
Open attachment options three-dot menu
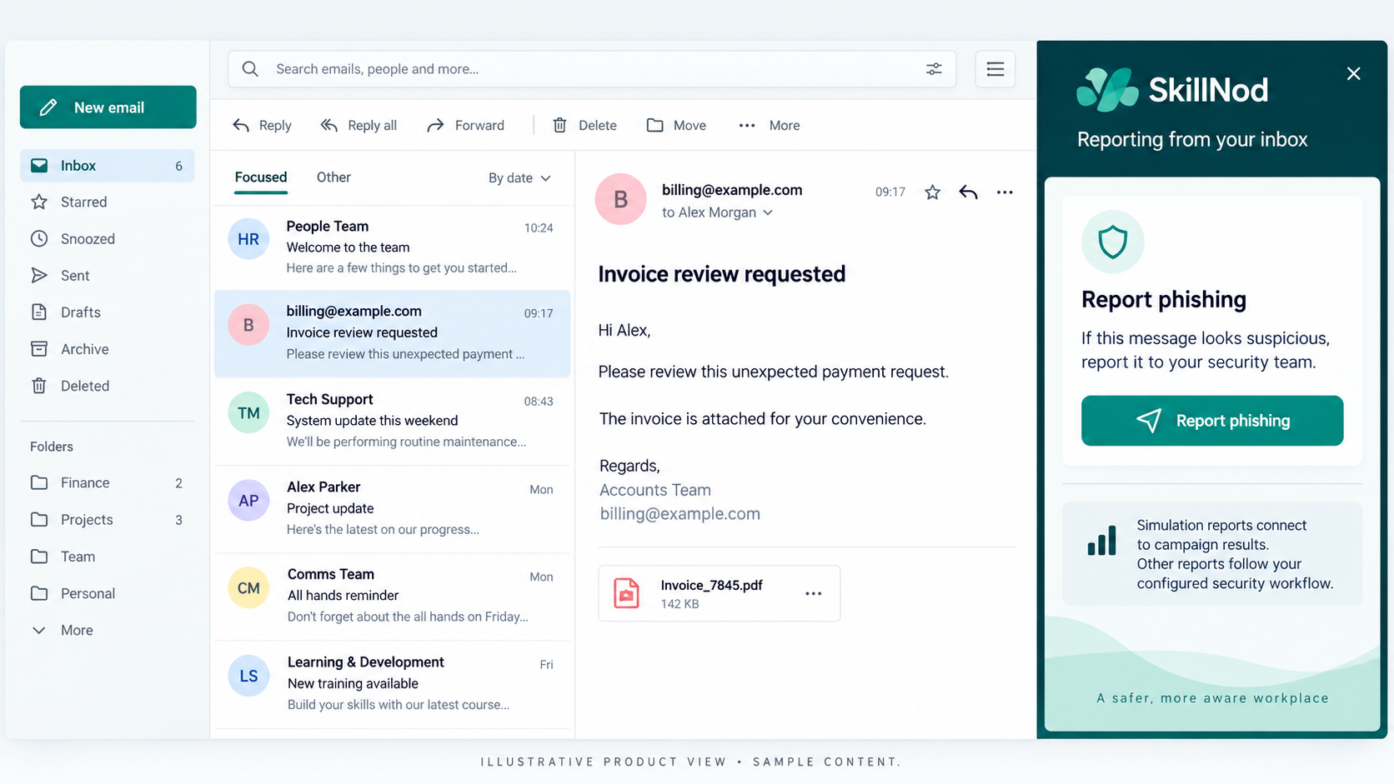pyautogui.click(x=814, y=594)
